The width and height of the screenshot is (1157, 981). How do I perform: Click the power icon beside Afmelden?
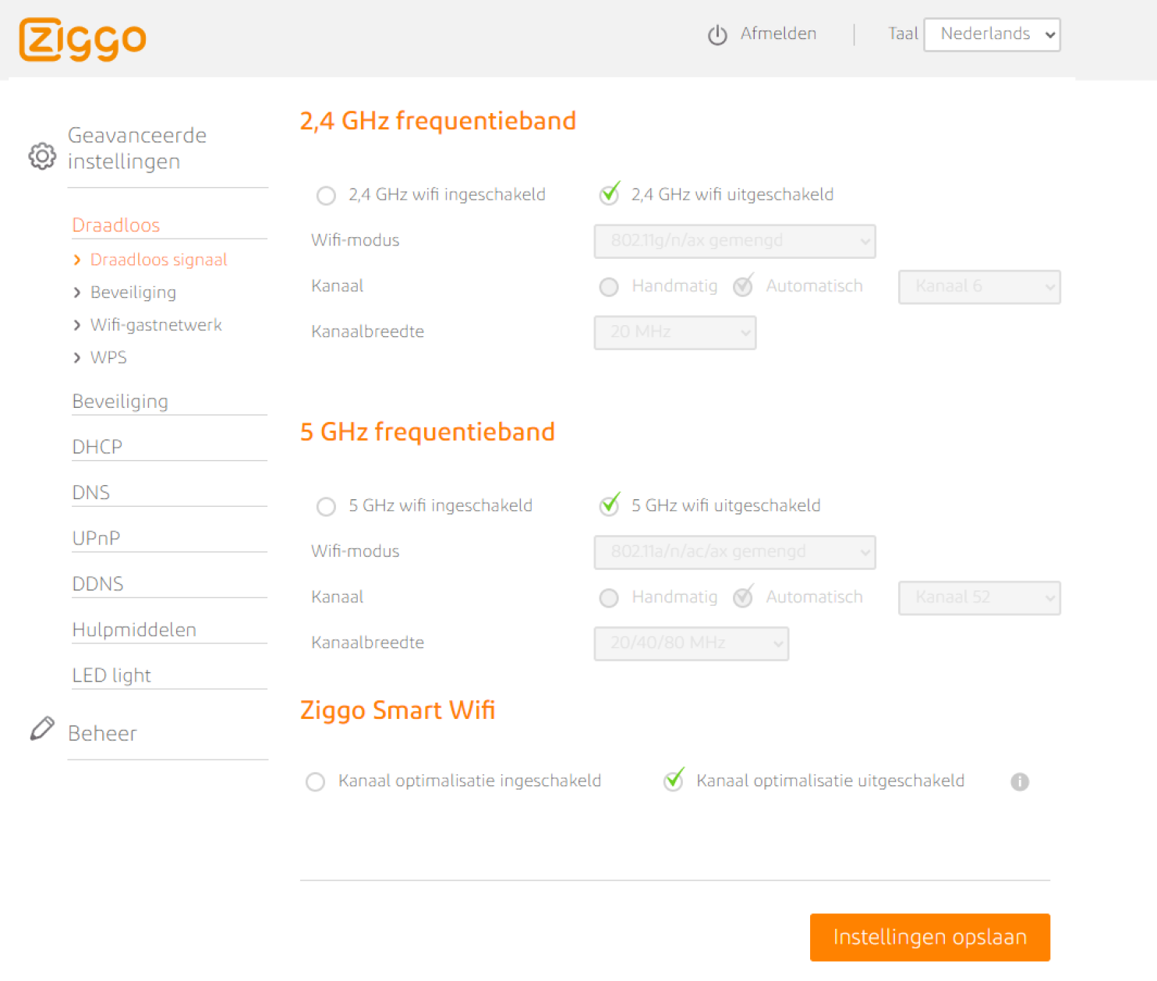point(717,35)
